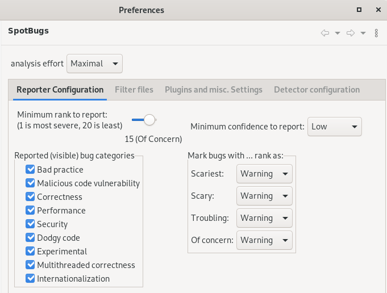The height and width of the screenshot is (293, 387).
Task: Click the 'Minimum confidence to report:' label
Action: [x=248, y=127]
